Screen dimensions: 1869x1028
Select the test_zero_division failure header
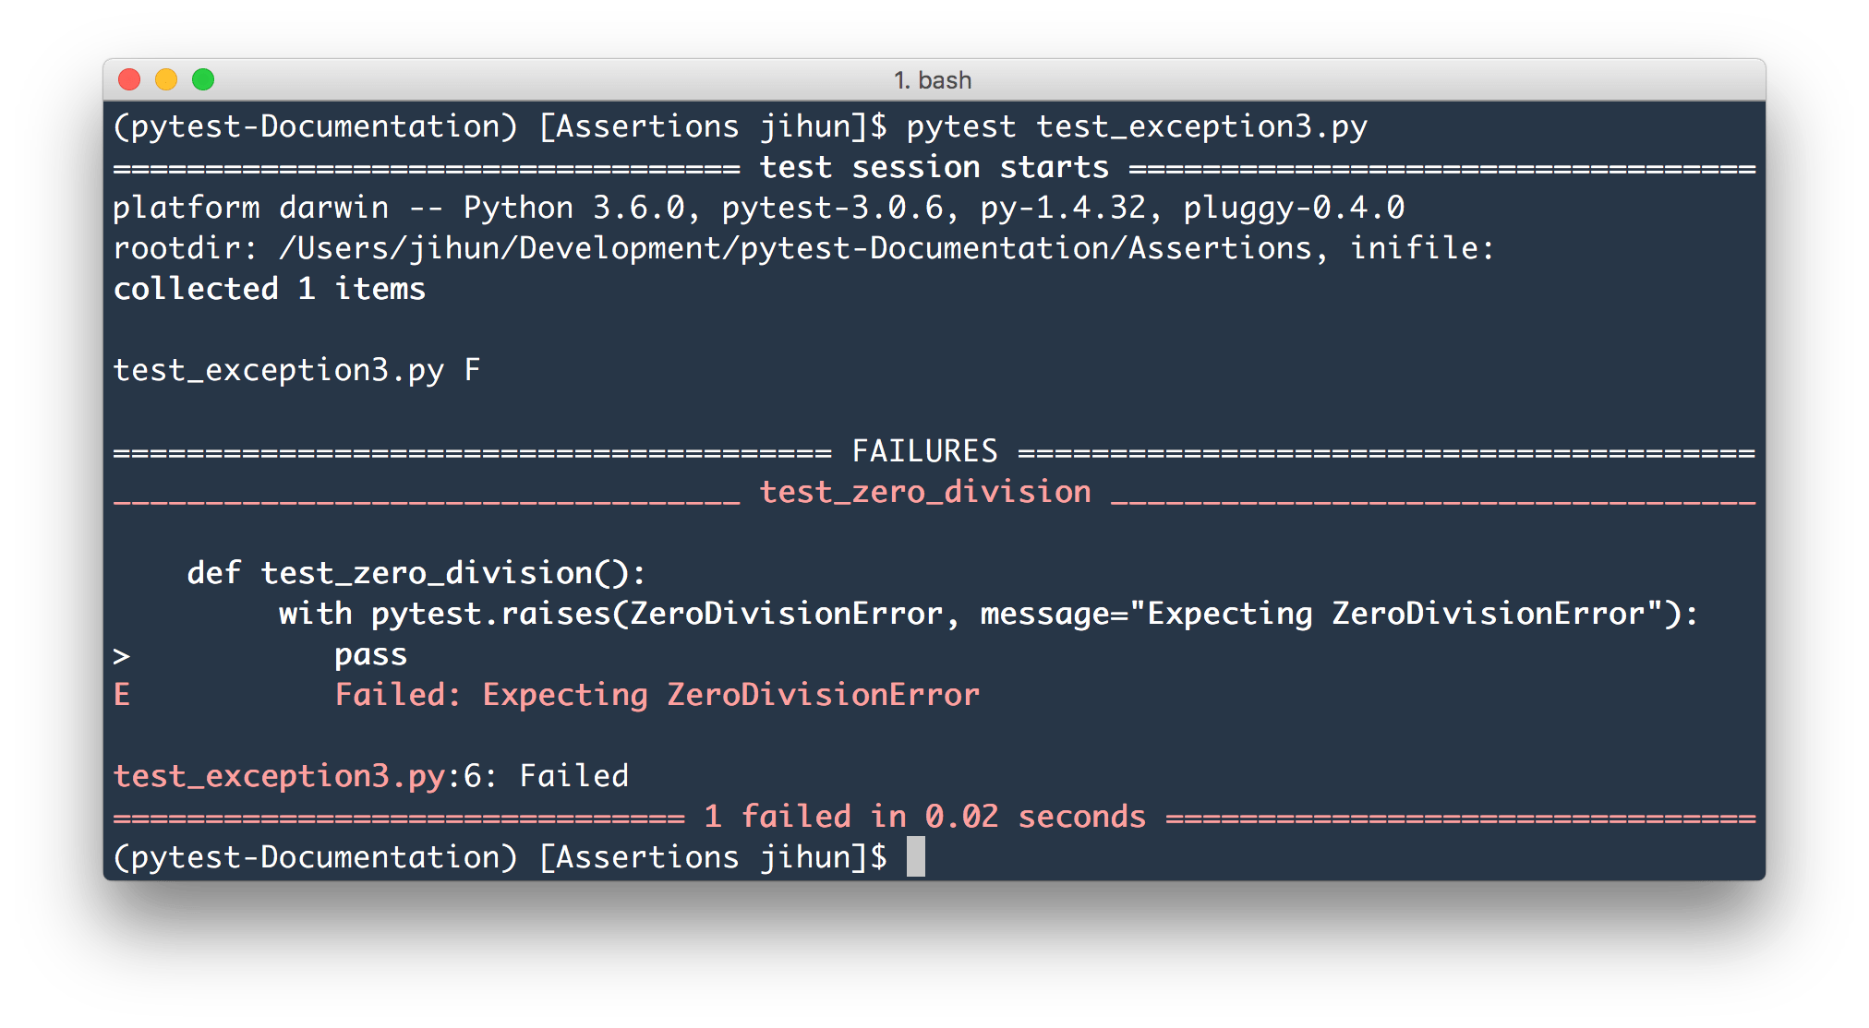pyautogui.click(x=923, y=491)
